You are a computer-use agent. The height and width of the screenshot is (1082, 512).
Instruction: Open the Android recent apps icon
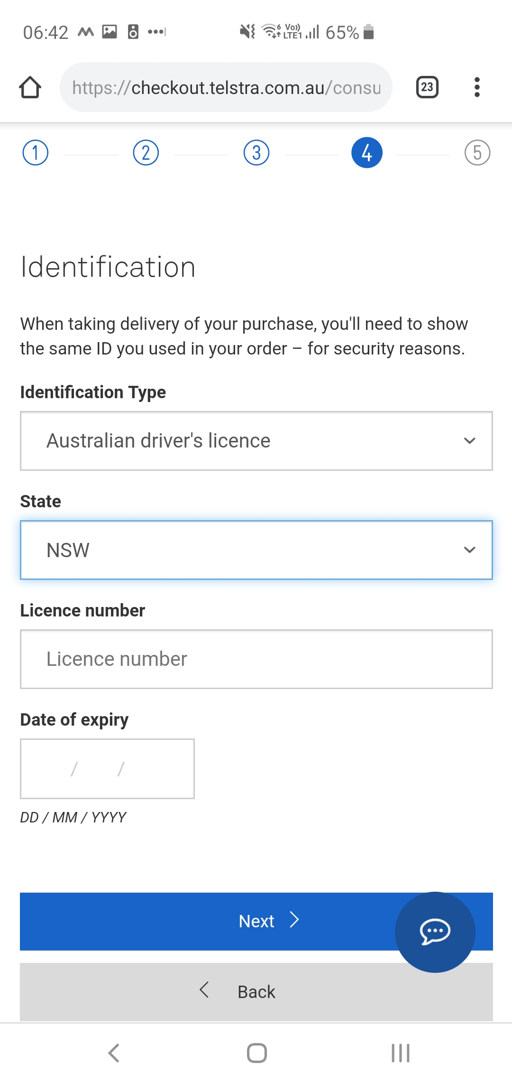click(401, 1053)
